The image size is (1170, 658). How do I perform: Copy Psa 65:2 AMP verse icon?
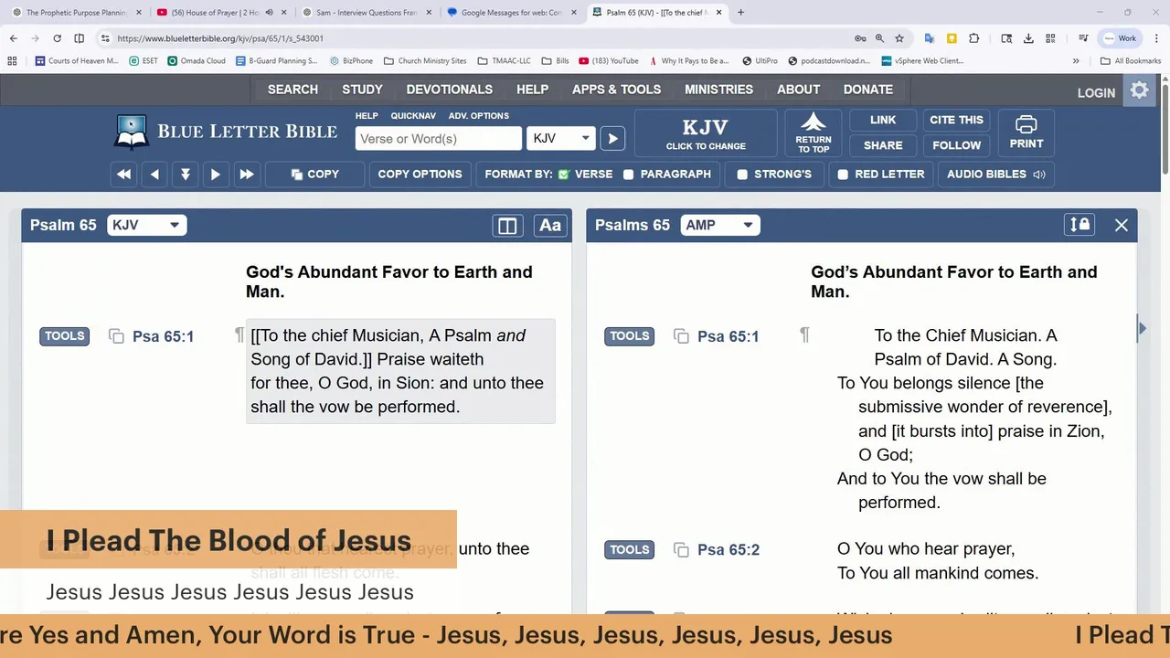tap(681, 549)
